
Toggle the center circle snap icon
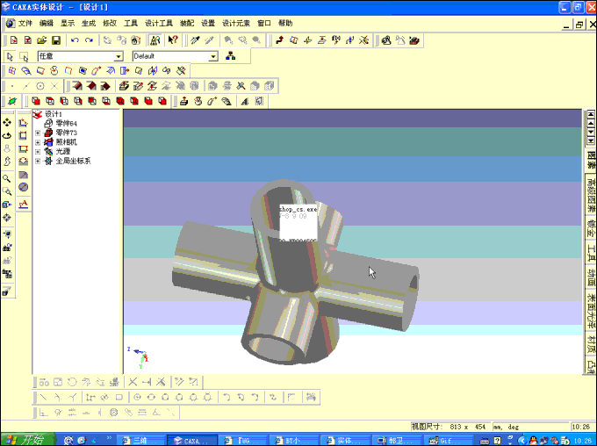[40, 86]
